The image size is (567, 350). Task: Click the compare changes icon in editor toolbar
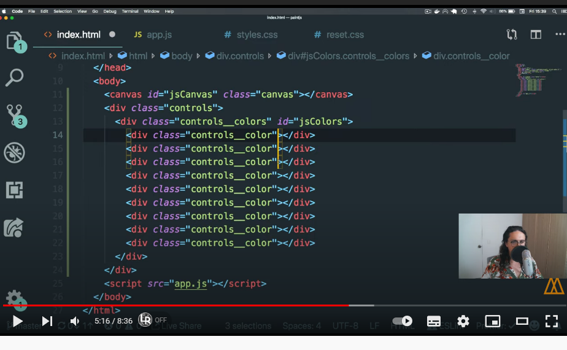(x=512, y=35)
